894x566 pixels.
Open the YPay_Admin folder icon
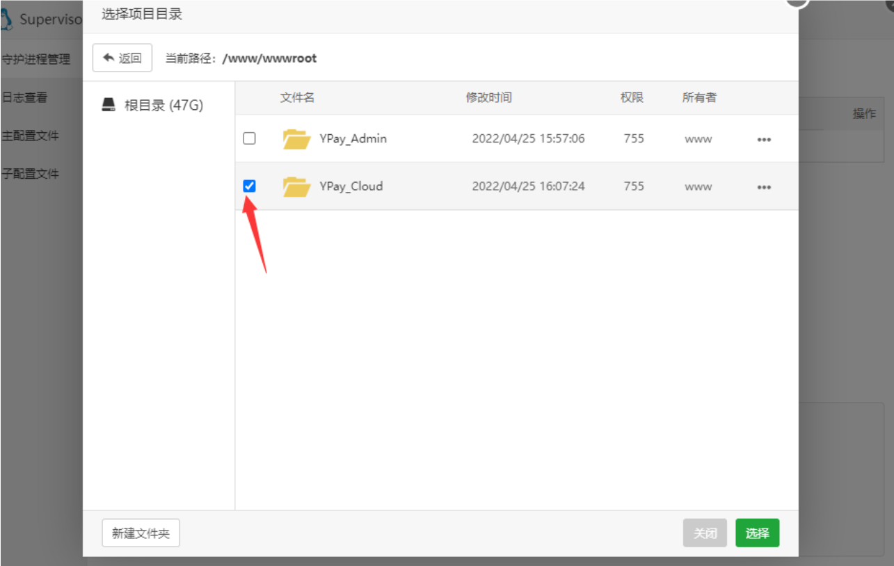tap(296, 139)
